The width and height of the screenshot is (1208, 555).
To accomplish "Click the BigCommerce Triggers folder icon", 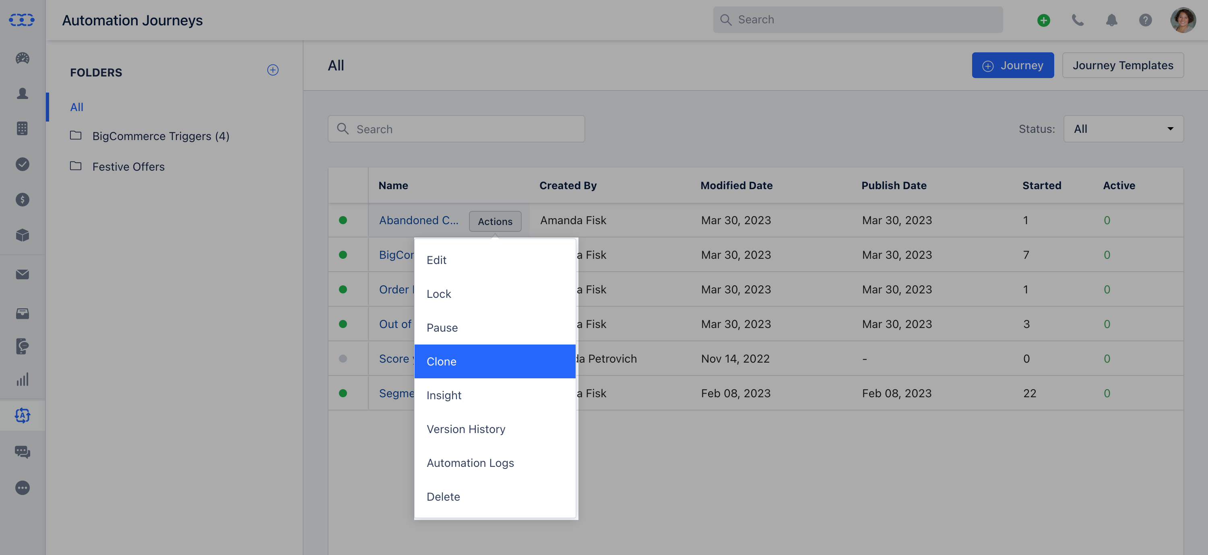I will (76, 136).
